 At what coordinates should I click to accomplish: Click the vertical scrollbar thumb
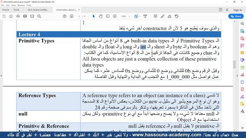coord(234,64)
